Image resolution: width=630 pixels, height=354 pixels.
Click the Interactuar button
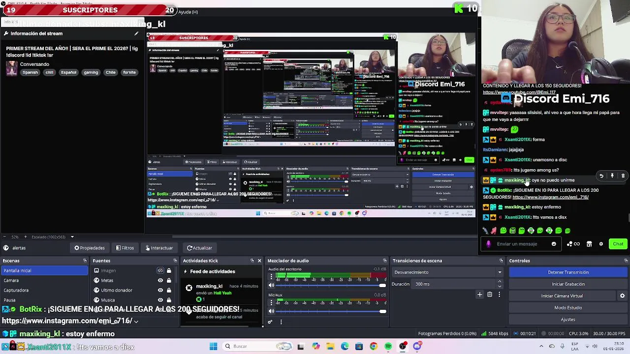click(x=159, y=248)
